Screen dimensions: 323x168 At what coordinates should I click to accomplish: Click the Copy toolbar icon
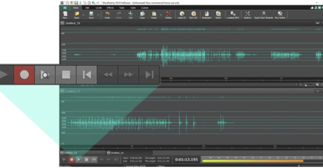[142, 15]
